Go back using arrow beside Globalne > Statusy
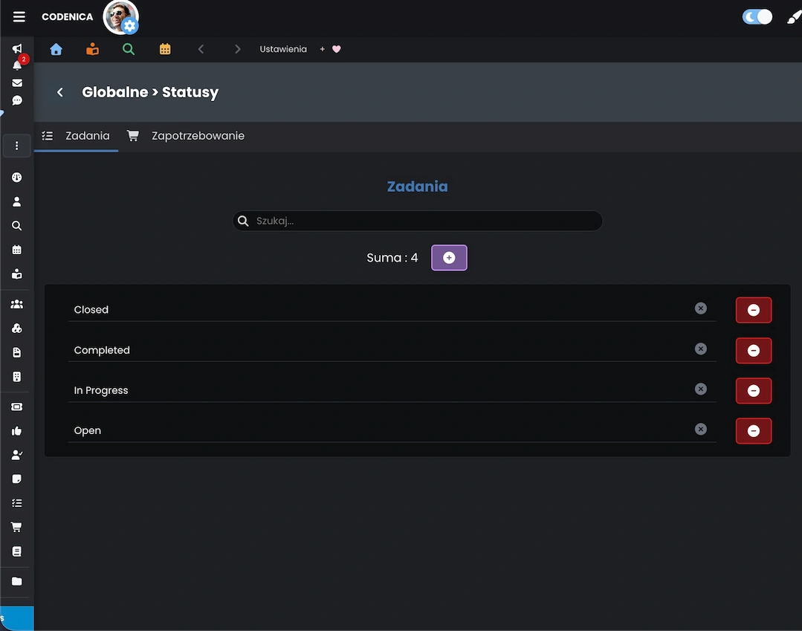 60,92
